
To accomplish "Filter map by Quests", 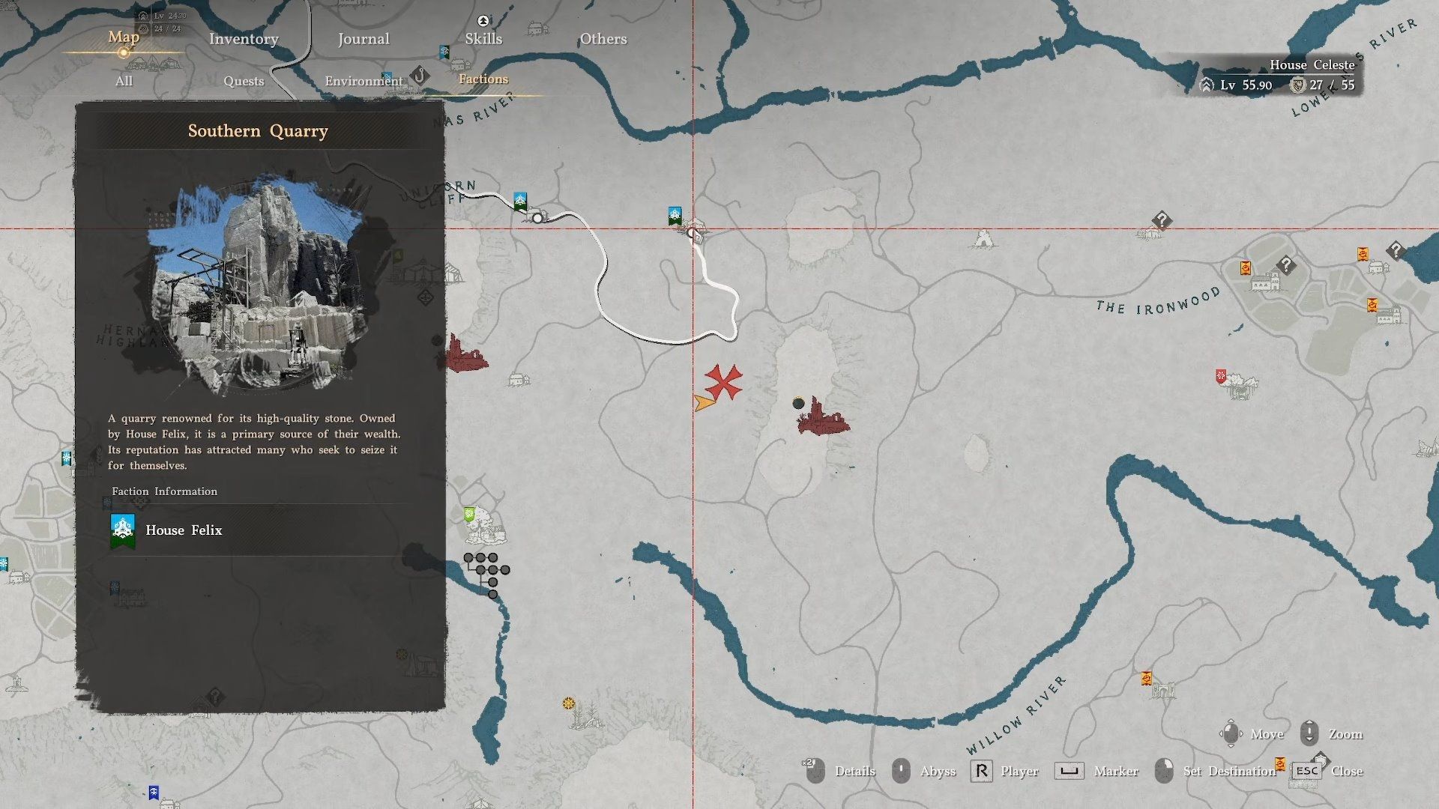I will 244,81.
